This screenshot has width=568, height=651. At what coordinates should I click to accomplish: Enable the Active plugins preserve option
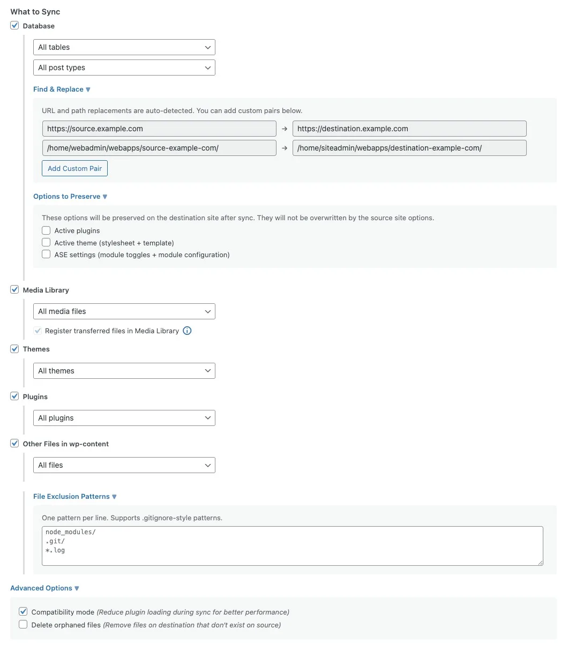46,230
